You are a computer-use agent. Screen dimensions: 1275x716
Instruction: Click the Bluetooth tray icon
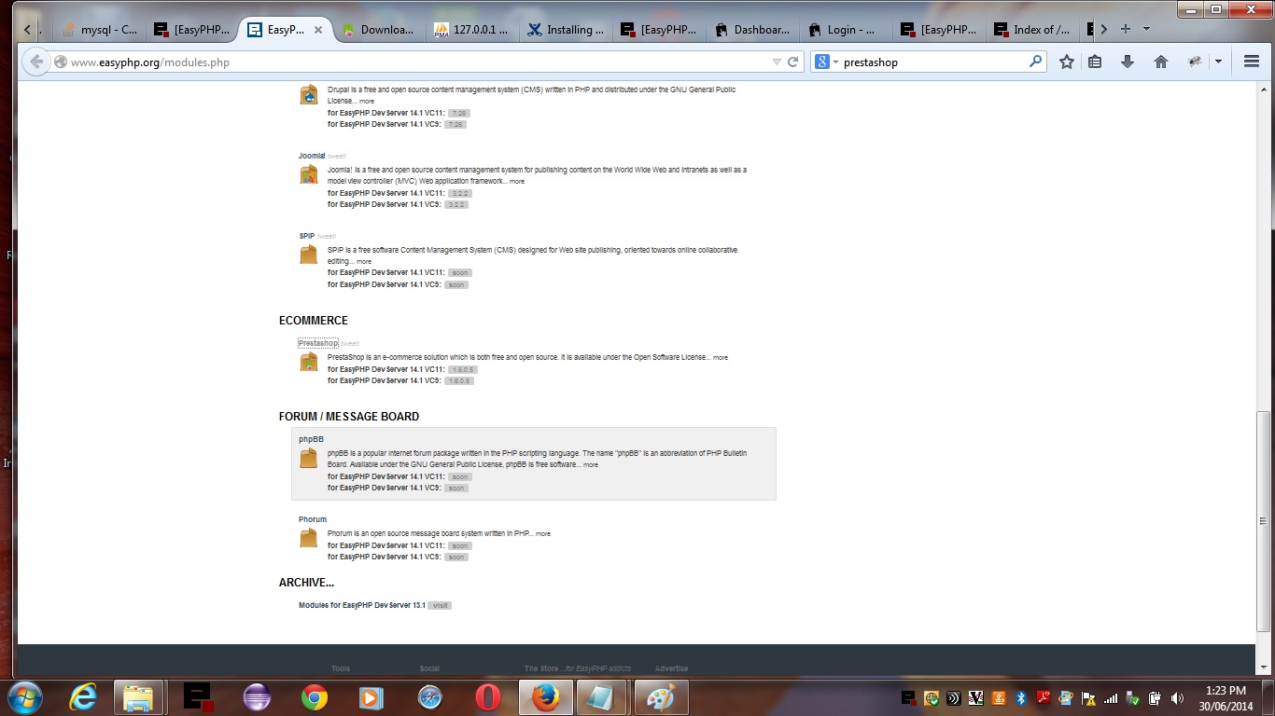click(1021, 697)
